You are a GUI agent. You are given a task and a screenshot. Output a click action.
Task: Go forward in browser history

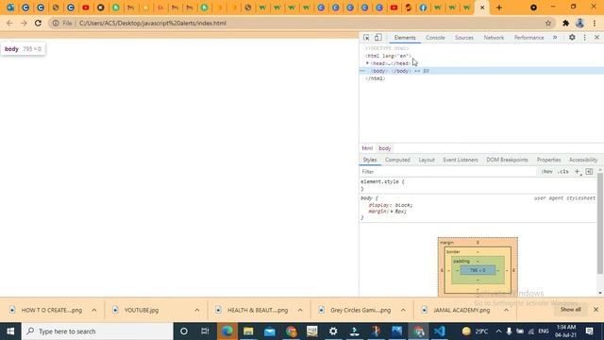[24, 23]
